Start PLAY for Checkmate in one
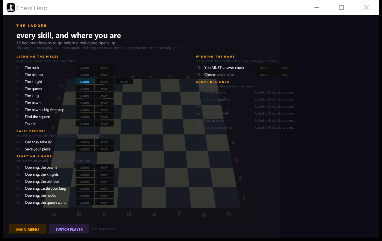 (x=284, y=75)
